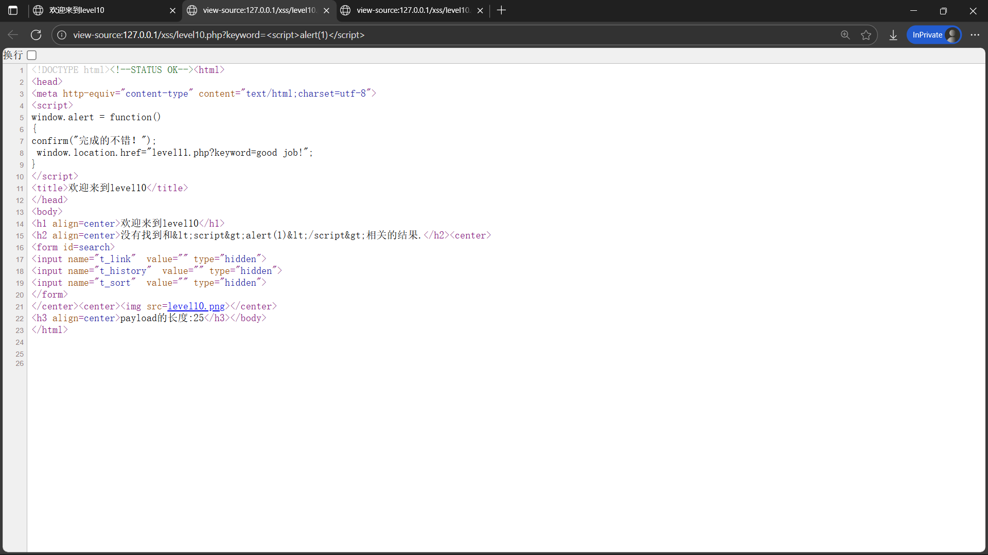Open the Settings and more menu
988x555 pixels.
tap(975, 35)
